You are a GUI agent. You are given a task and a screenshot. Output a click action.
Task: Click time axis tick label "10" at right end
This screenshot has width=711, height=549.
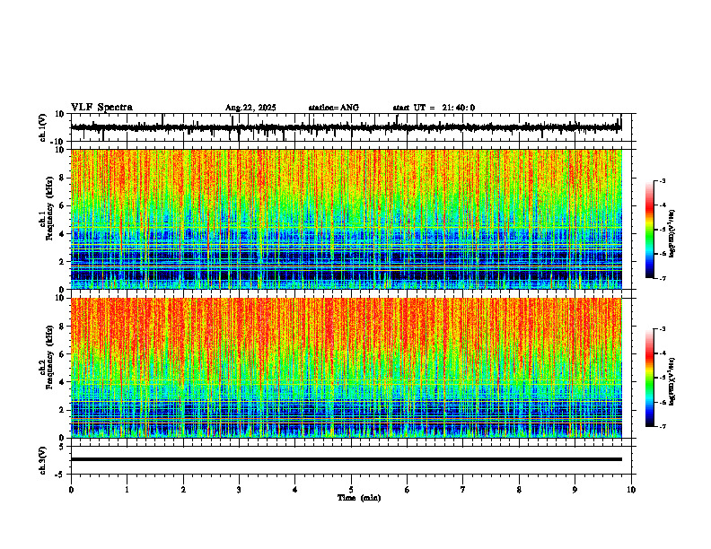click(x=631, y=490)
